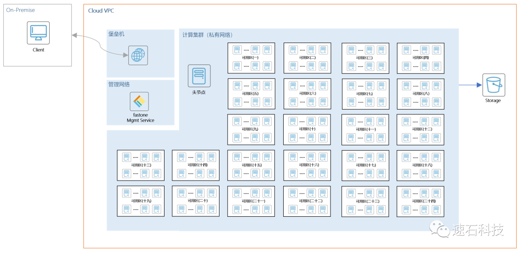Click the Storage bucket icon

pos(494,85)
